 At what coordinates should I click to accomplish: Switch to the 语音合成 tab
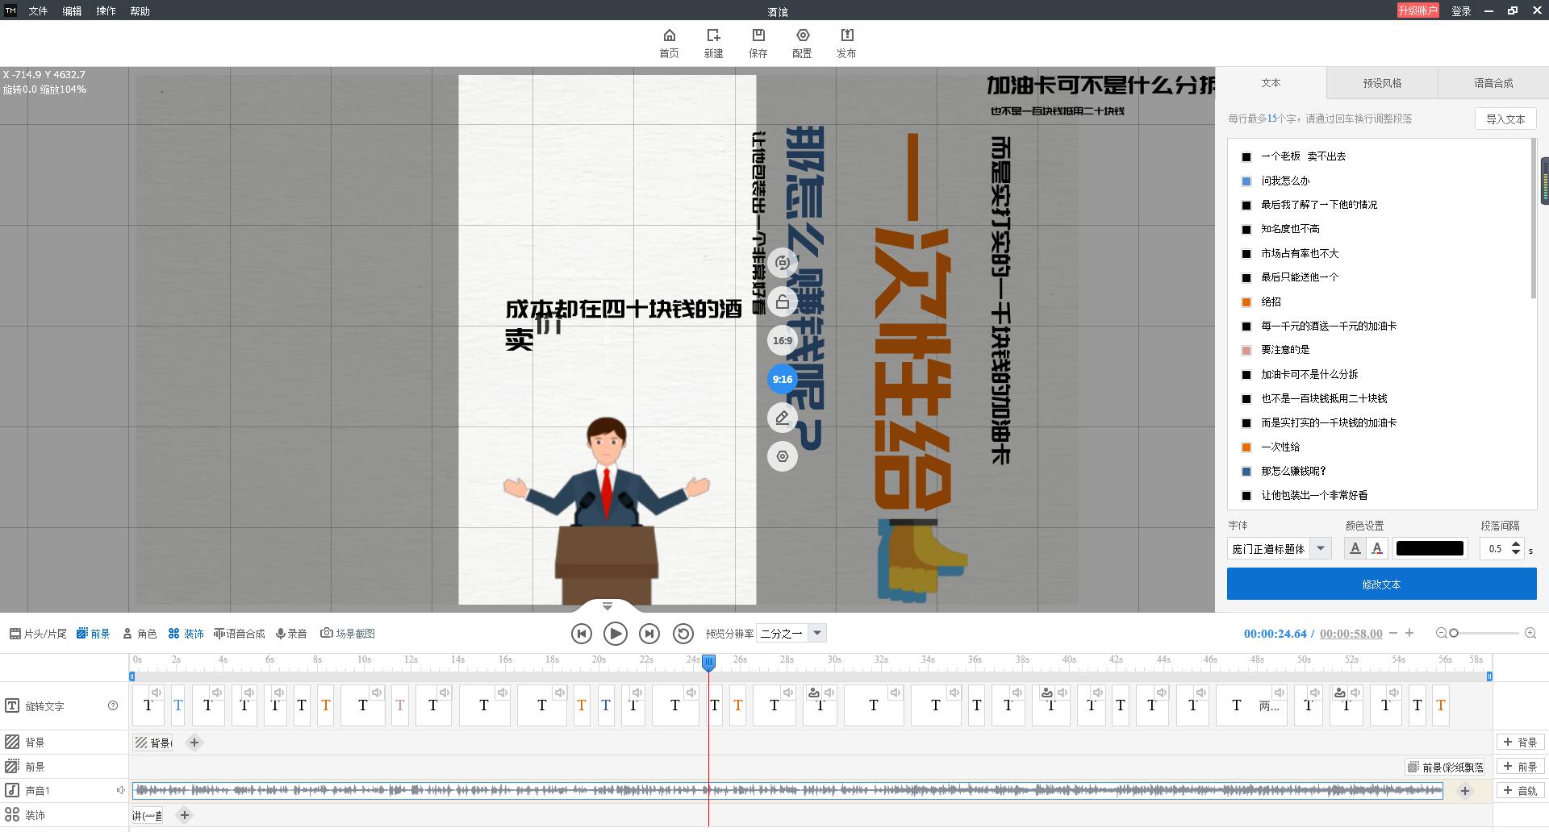[x=1493, y=83]
